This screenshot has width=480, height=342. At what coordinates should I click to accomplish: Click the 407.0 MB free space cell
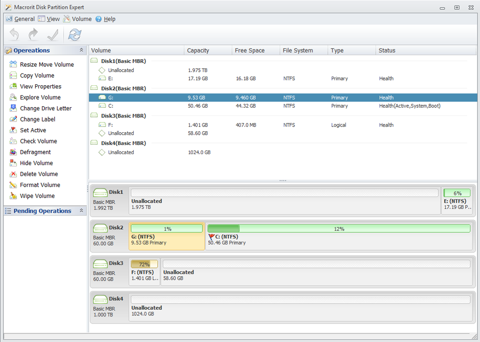click(x=246, y=125)
